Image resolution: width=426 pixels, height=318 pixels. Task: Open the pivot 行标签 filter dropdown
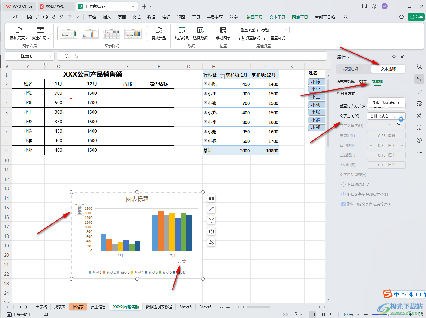click(x=223, y=77)
